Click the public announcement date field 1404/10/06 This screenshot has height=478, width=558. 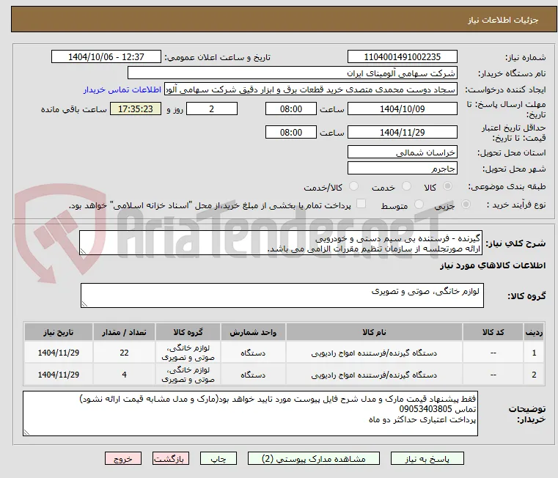[x=106, y=57]
